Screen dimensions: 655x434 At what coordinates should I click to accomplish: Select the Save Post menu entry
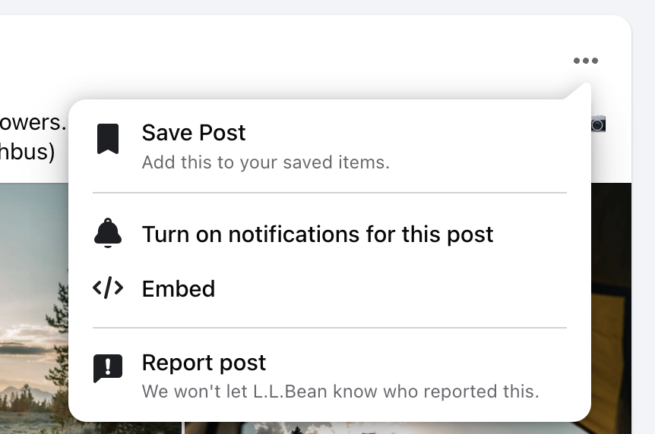[330, 146]
